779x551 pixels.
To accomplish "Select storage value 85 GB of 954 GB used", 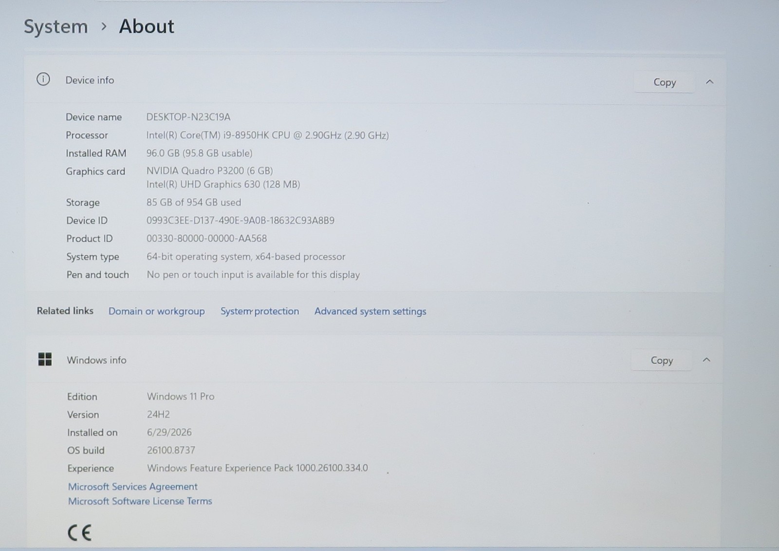I will (193, 202).
